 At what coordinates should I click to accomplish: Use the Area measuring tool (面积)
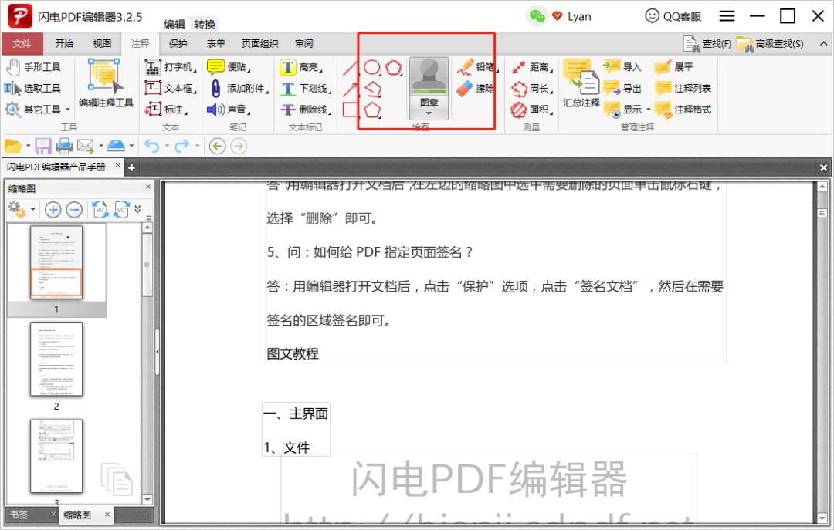click(532, 110)
